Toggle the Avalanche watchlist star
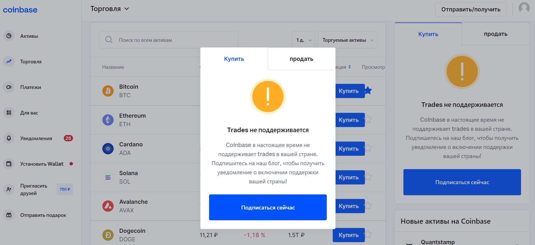535x245 pixels. pos(368,205)
